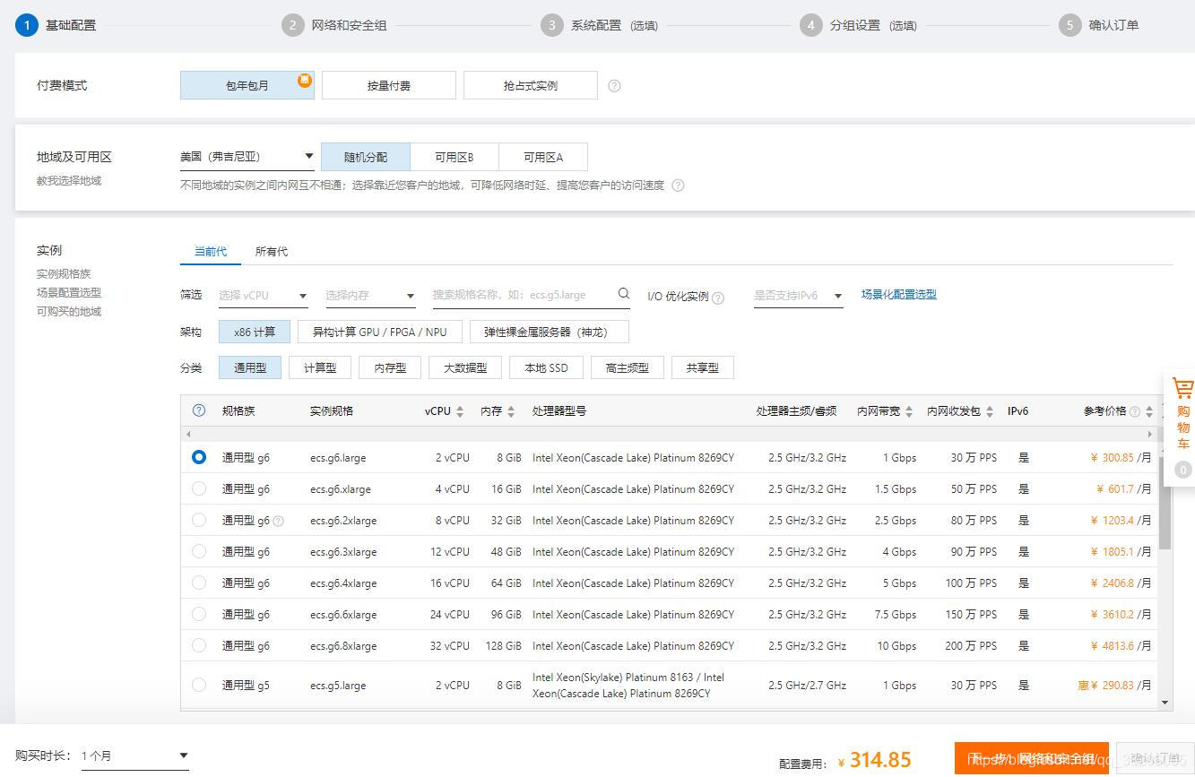Open 教我选择地域 link
1195x777 pixels.
[x=69, y=180]
